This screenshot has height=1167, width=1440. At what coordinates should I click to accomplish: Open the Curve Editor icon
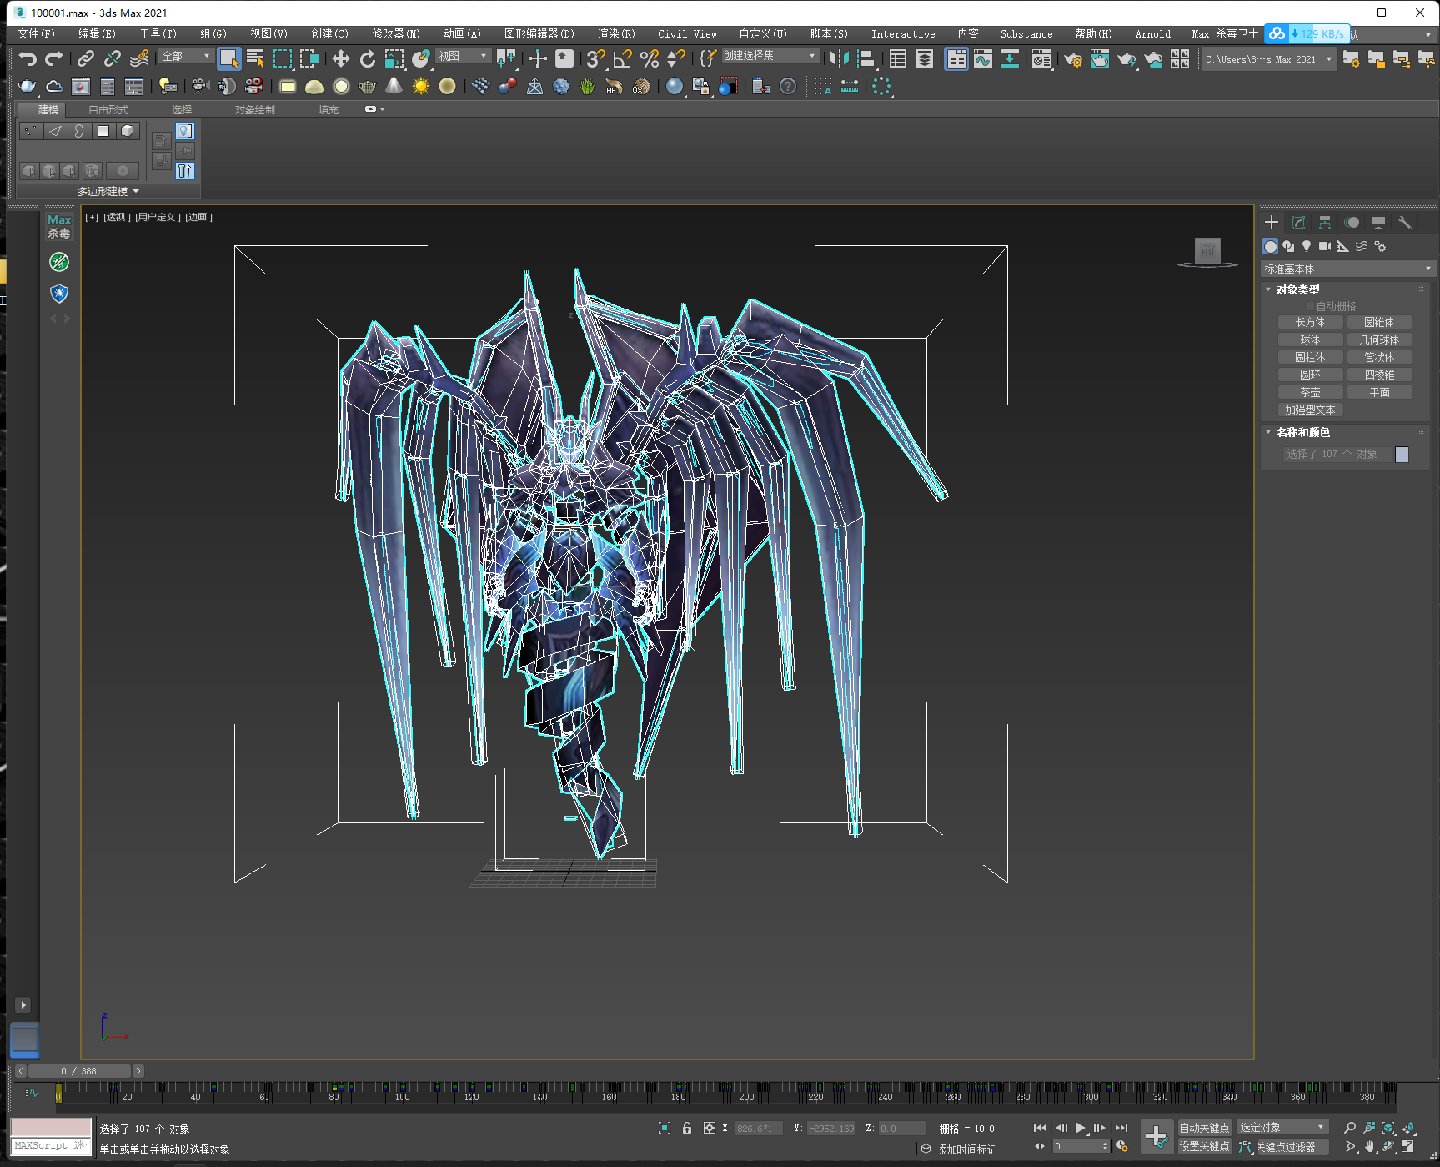[x=983, y=58]
